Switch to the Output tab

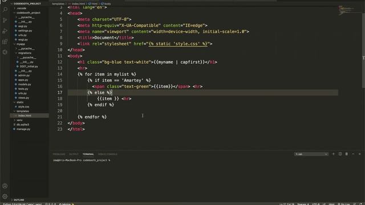(x=74, y=154)
